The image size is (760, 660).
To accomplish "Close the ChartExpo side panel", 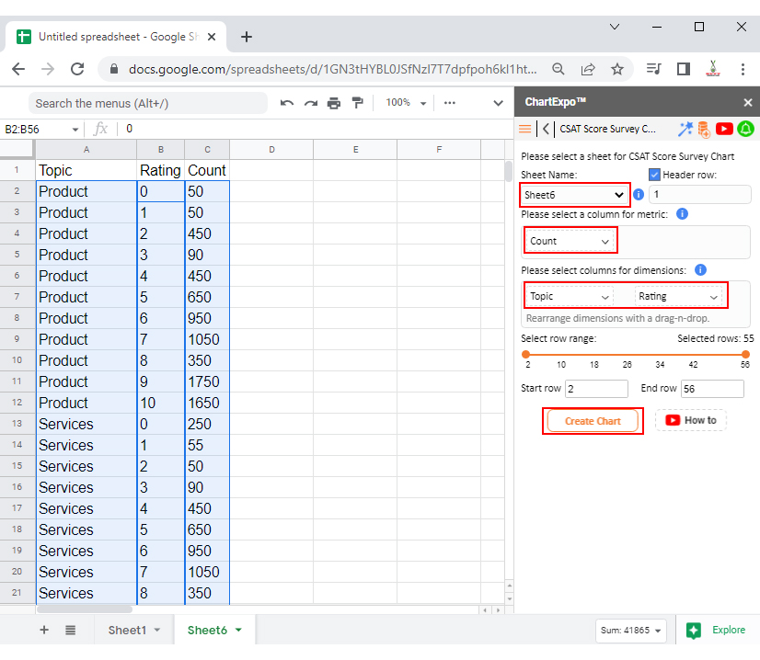I will point(748,103).
